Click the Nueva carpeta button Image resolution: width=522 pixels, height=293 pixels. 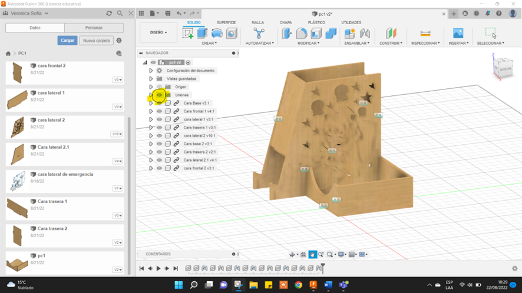click(x=97, y=41)
